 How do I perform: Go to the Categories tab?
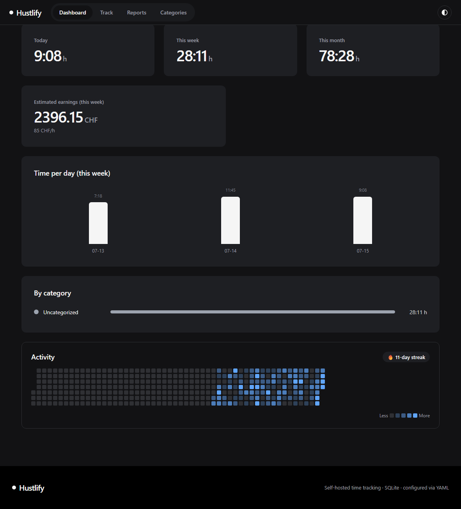[174, 12]
